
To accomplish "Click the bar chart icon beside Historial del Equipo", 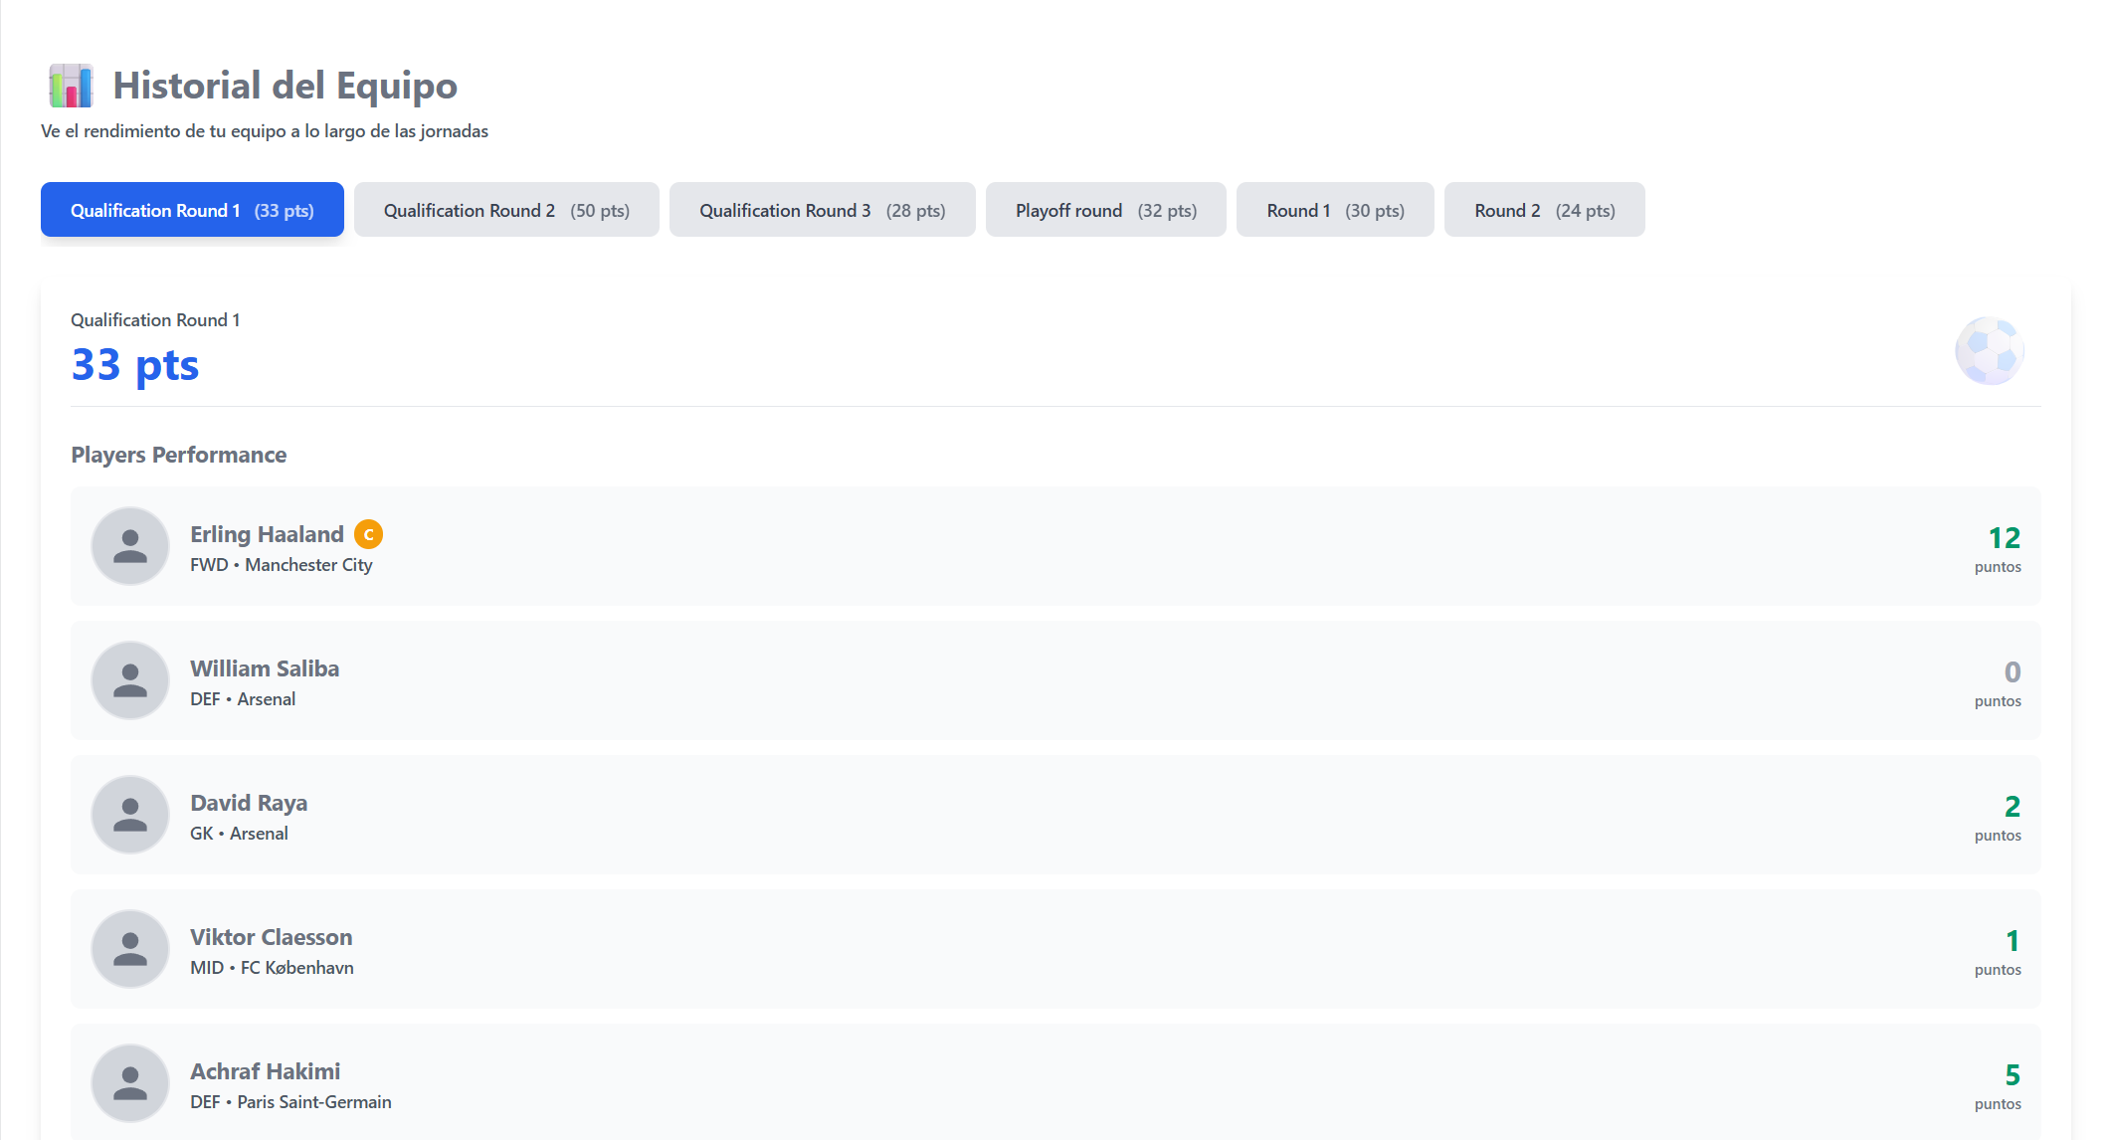I will pos(71,87).
